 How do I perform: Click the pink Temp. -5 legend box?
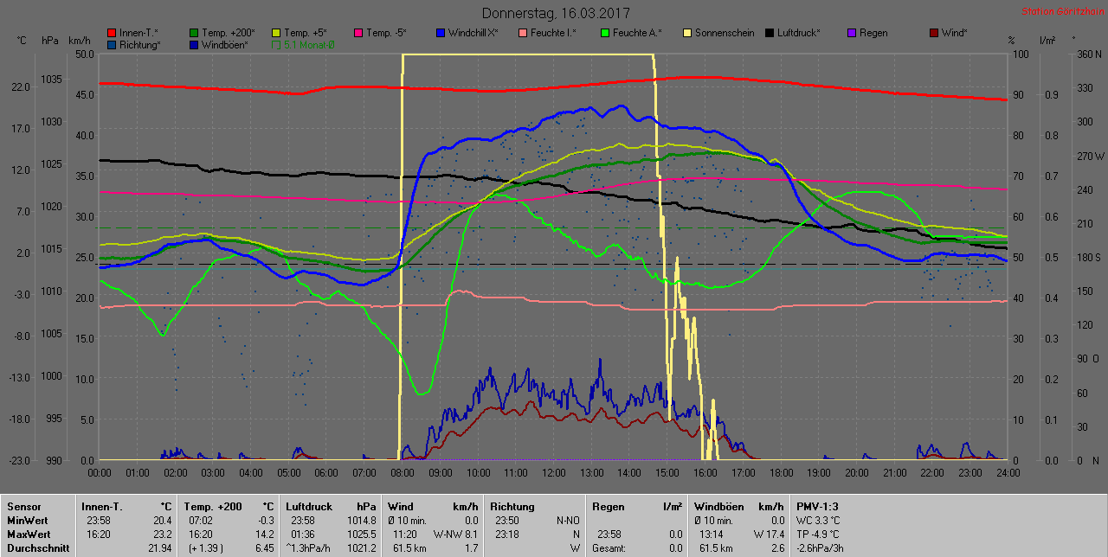(x=358, y=33)
